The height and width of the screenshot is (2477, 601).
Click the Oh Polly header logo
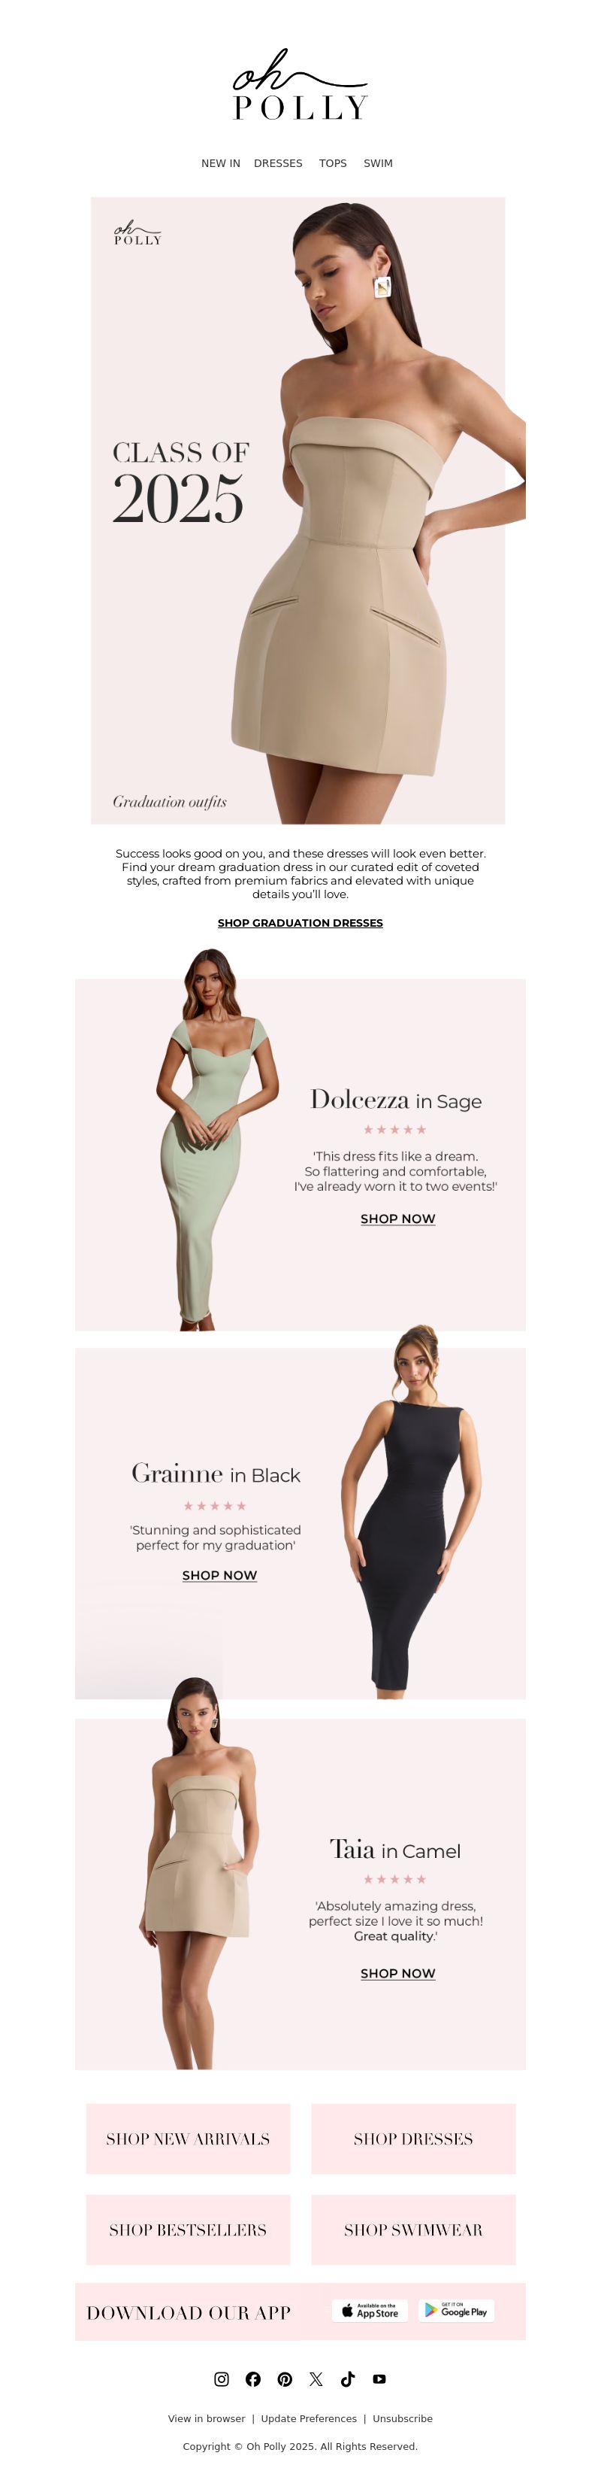tap(300, 84)
